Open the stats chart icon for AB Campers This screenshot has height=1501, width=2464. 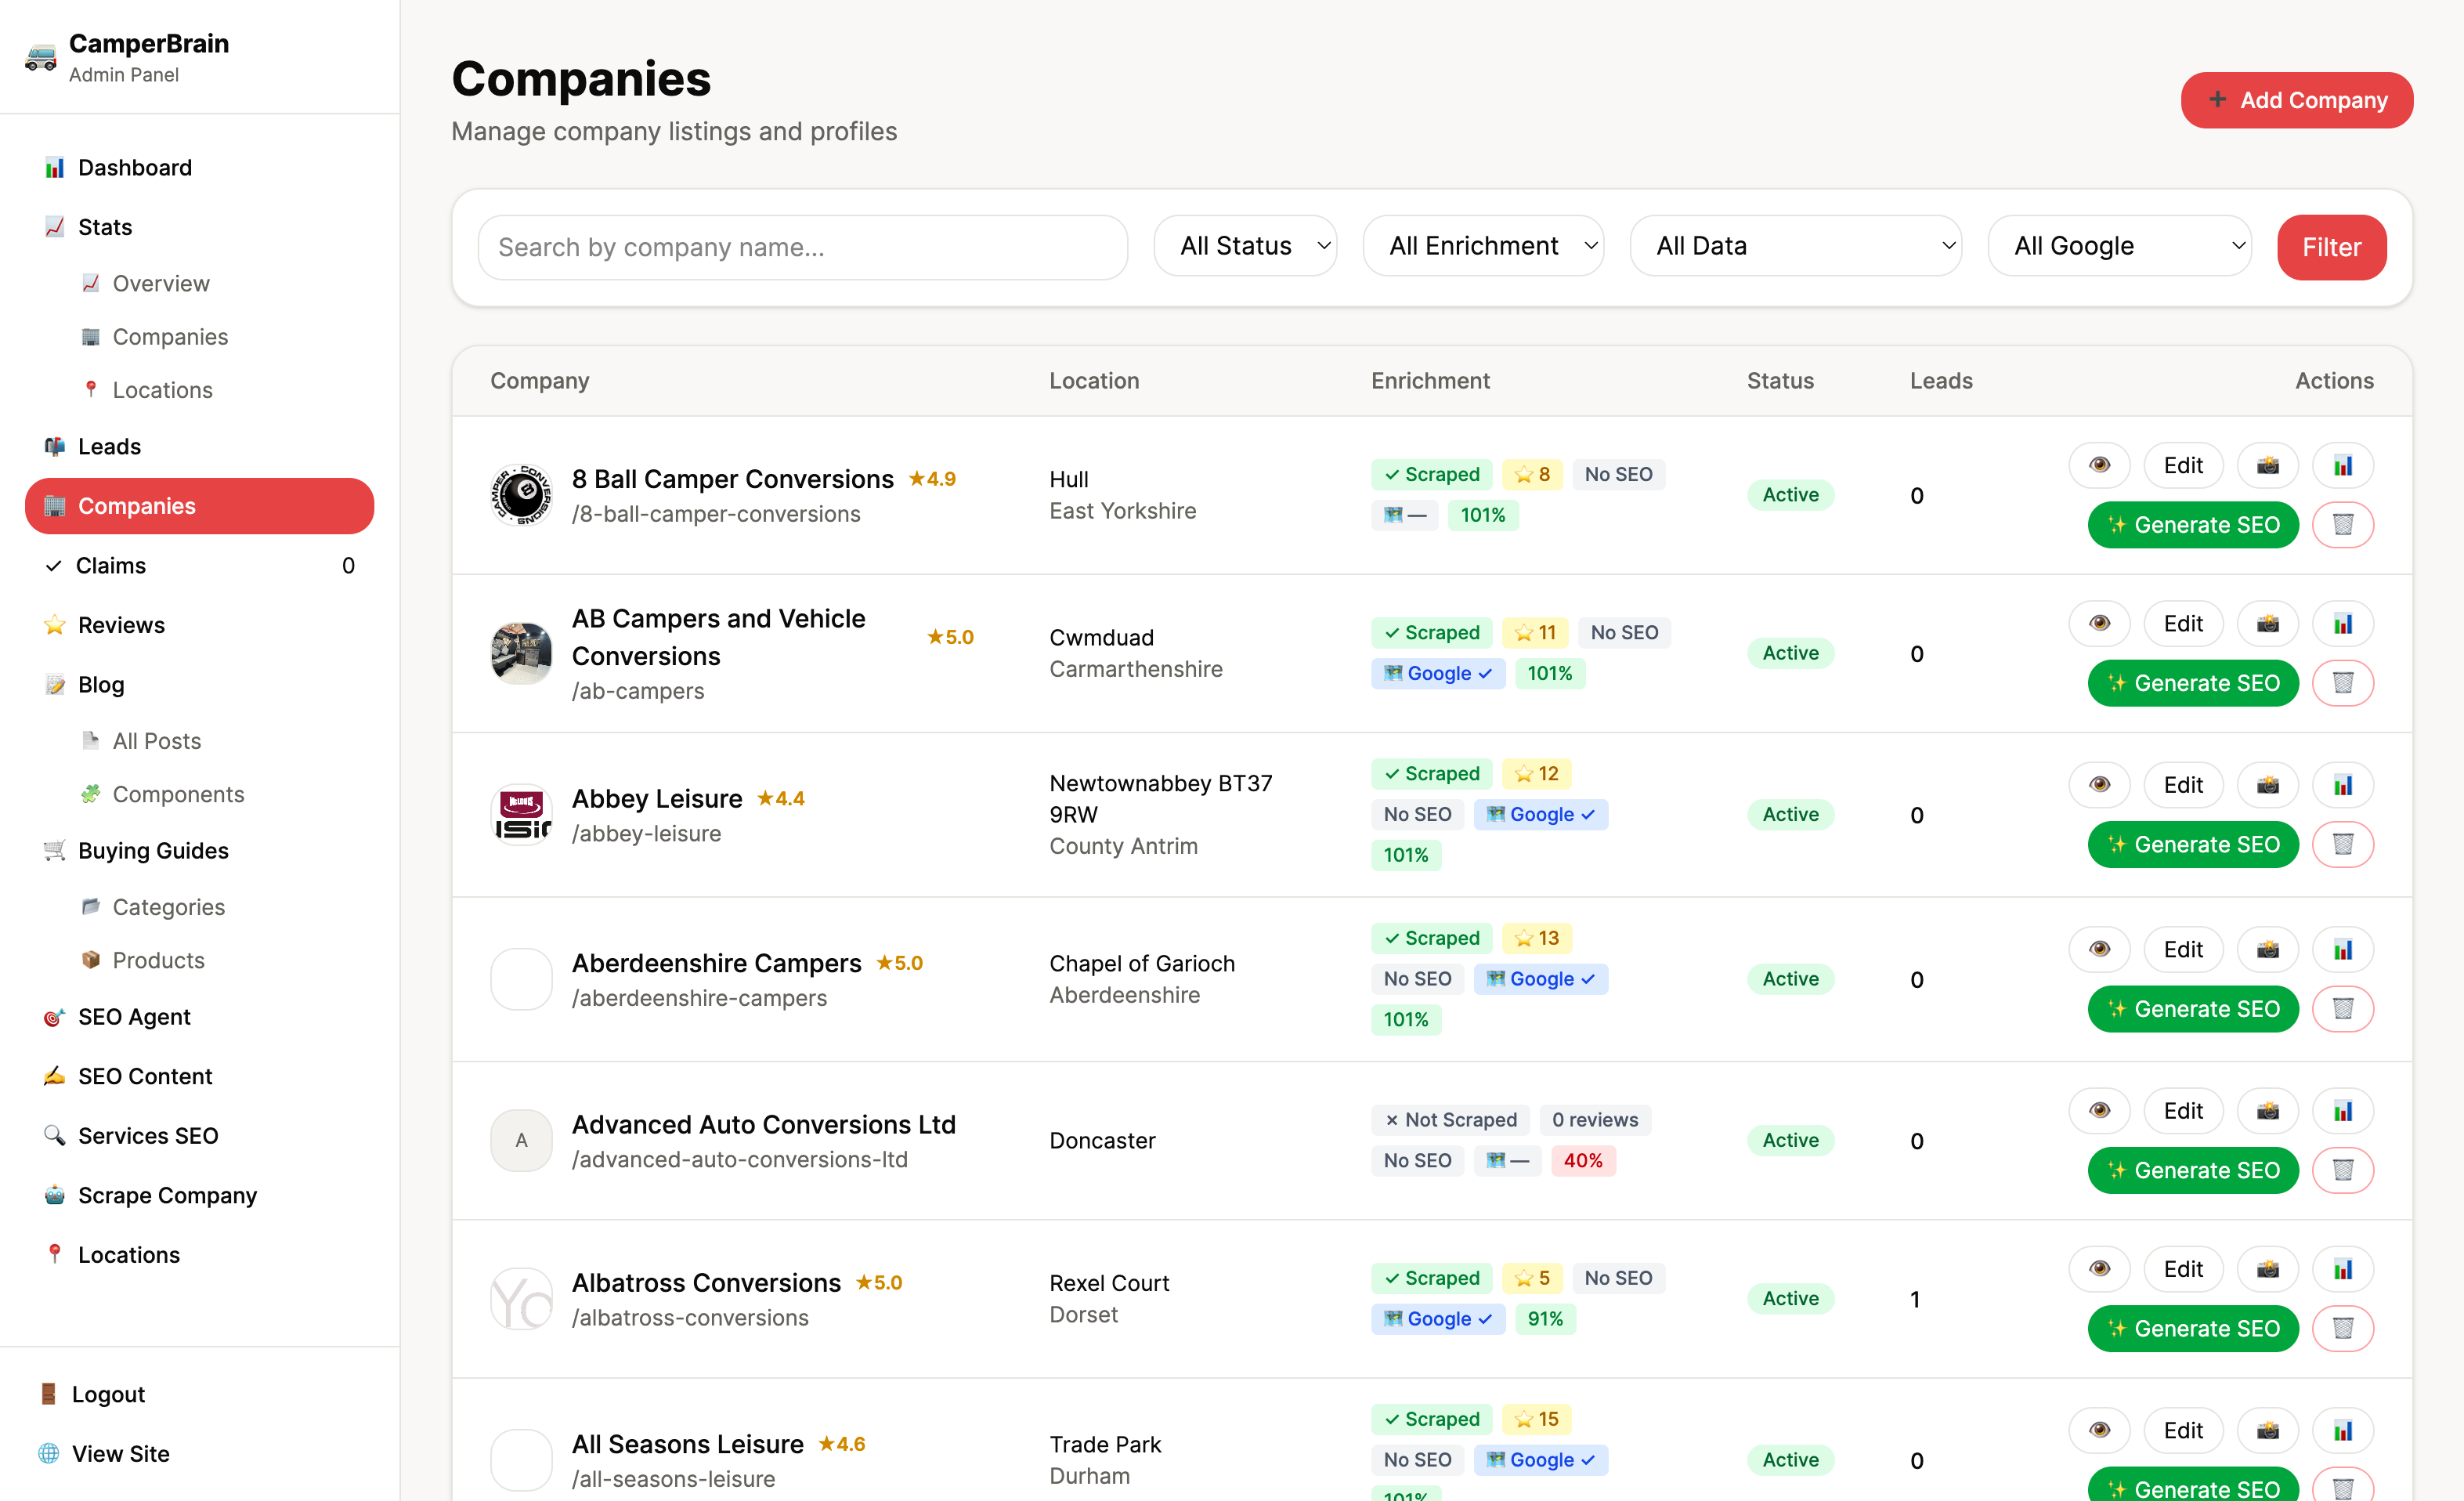pos(2344,623)
